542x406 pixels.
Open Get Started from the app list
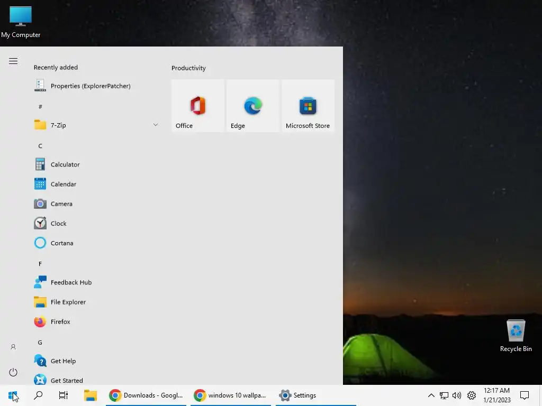coord(97,380)
